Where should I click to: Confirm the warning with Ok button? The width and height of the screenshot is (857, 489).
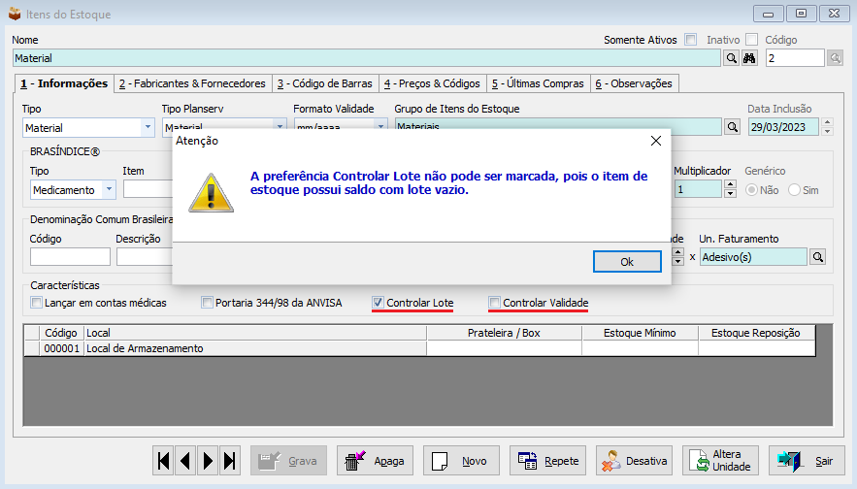[x=627, y=262]
